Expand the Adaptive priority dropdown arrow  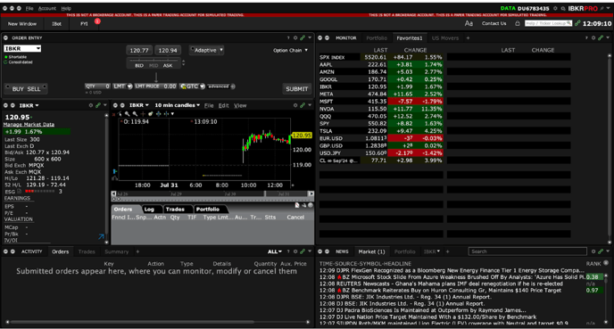point(221,50)
